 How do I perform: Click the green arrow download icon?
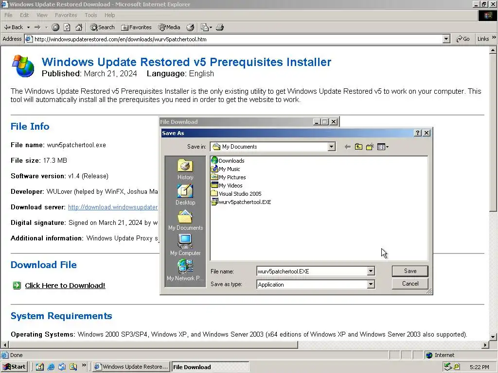click(17, 285)
